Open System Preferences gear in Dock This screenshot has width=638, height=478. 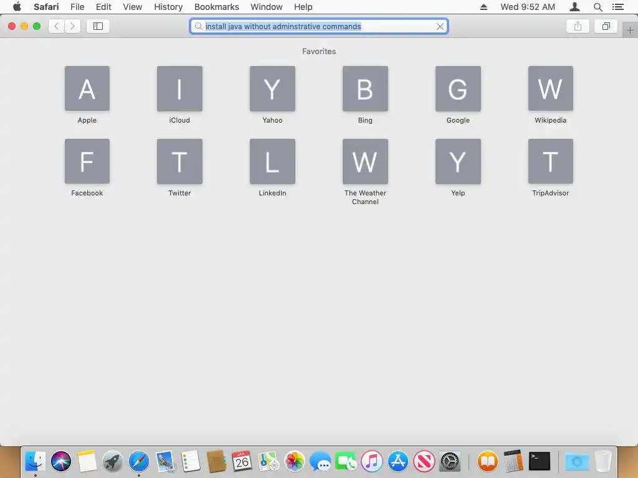(x=450, y=461)
